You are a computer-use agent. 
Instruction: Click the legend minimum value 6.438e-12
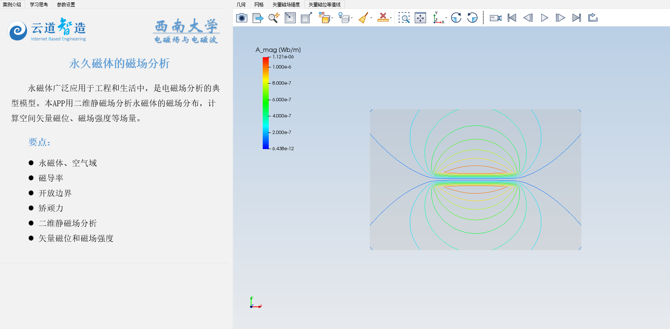click(283, 149)
